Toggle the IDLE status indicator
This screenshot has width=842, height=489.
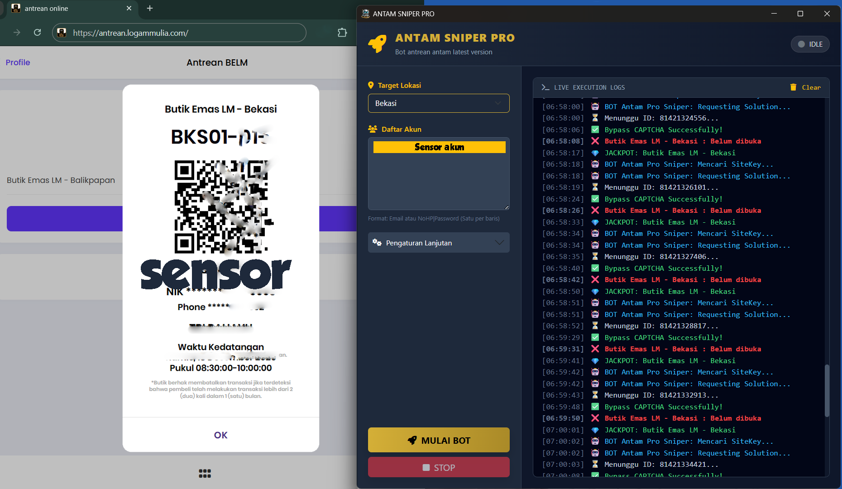pyautogui.click(x=810, y=44)
